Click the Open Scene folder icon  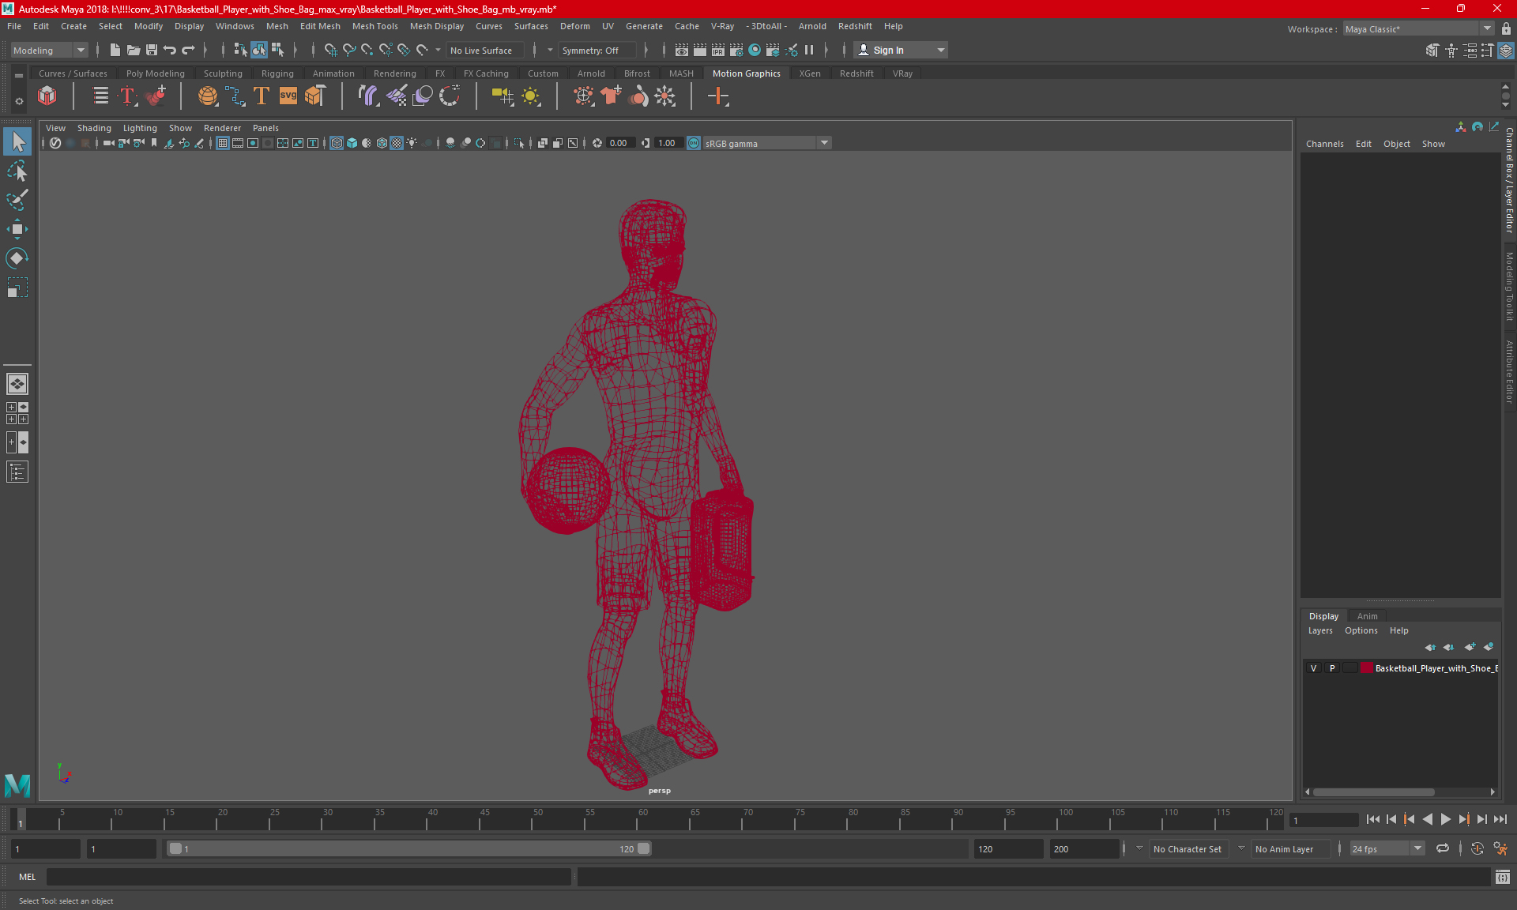tap(134, 50)
